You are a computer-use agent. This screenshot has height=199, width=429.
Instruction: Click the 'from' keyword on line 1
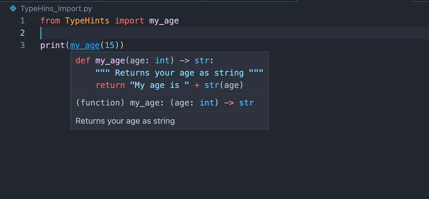[x=50, y=21]
